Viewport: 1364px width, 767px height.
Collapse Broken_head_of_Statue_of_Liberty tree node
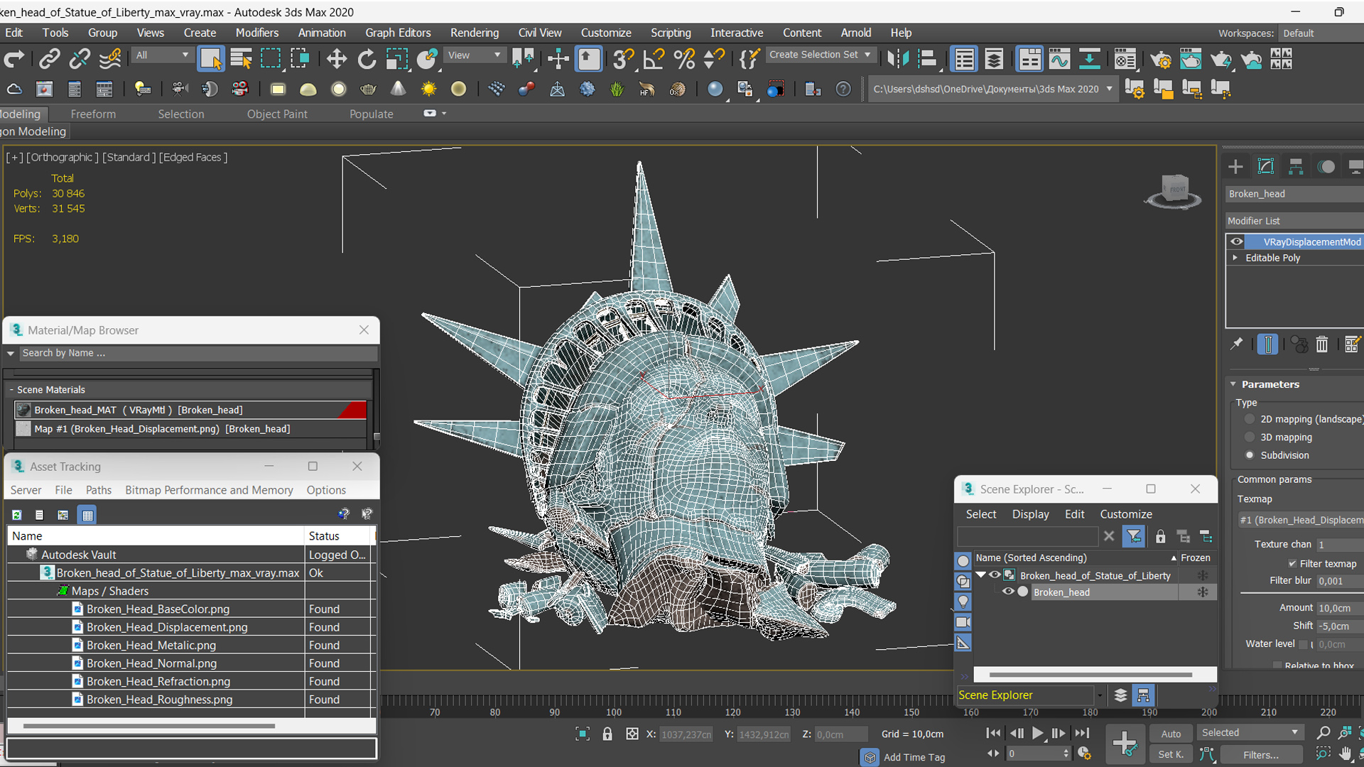point(981,575)
